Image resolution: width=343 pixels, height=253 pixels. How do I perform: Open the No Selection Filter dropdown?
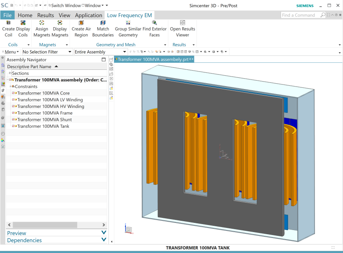[x=70, y=52]
